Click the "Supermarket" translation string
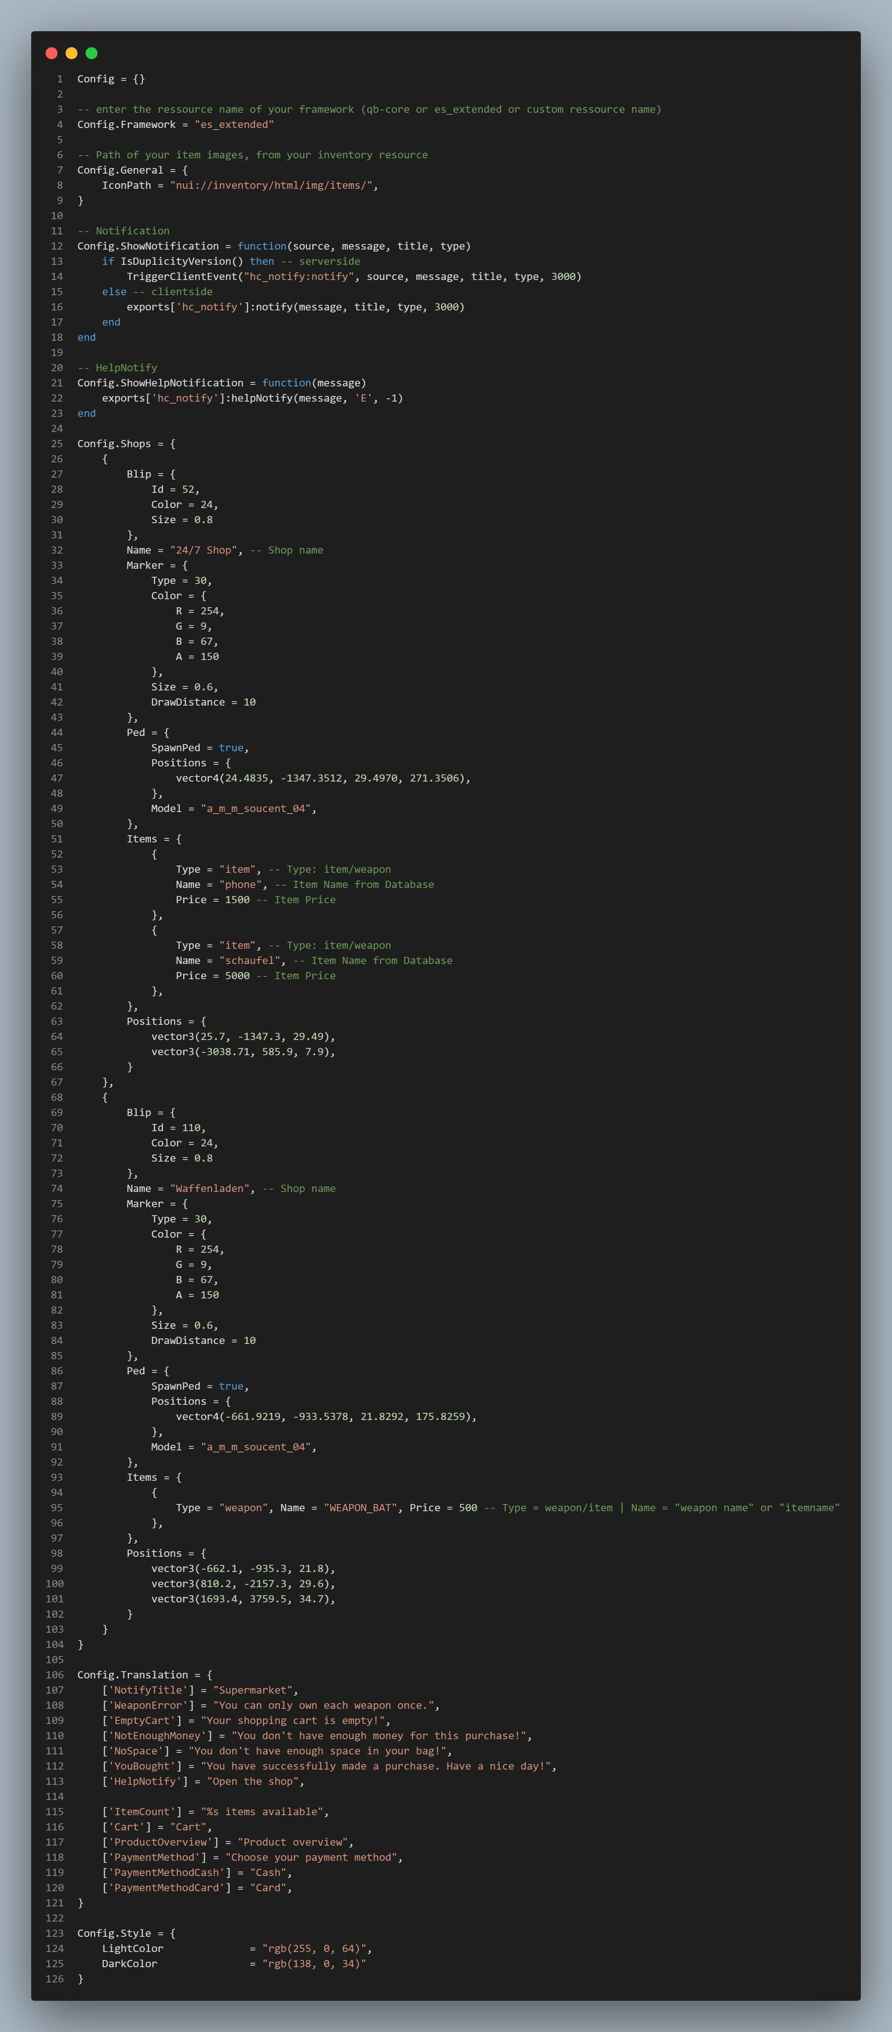This screenshot has width=892, height=2032. 252,1690
